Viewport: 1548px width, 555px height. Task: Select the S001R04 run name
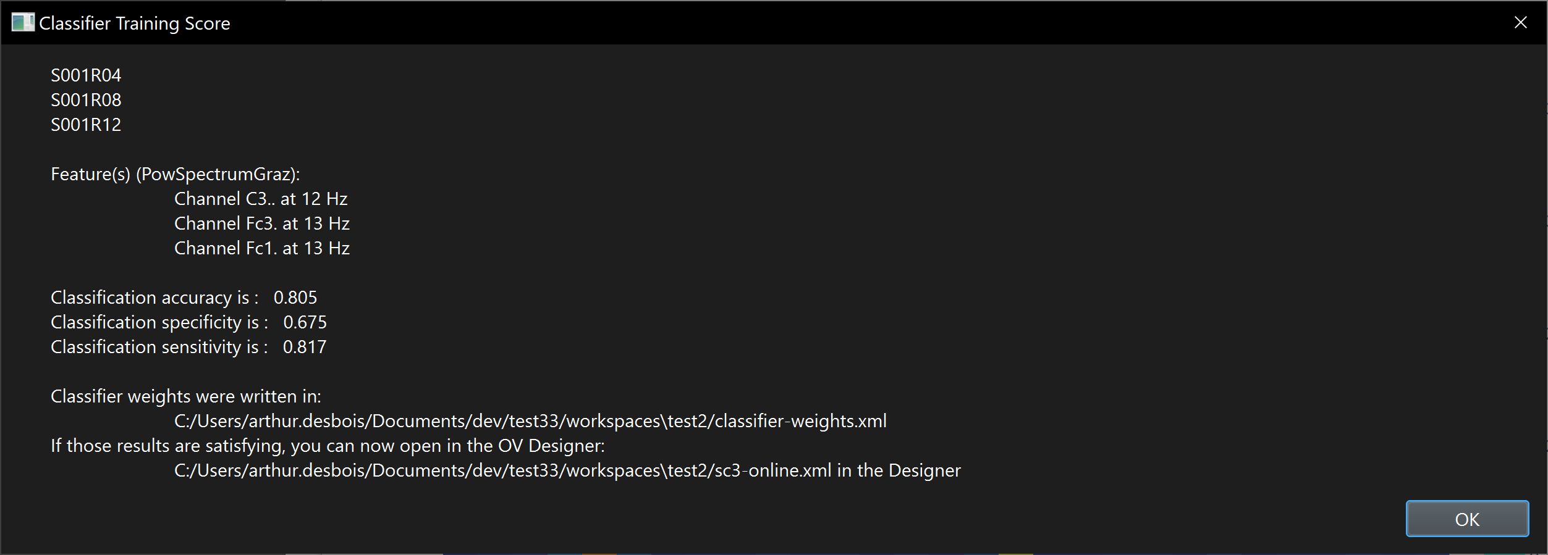point(86,75)
